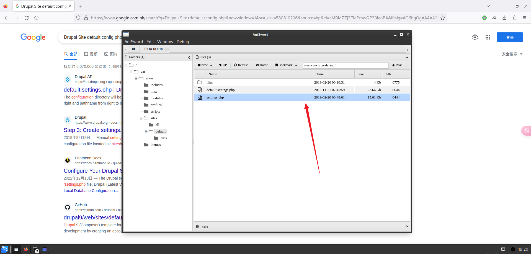This screenshot has width=531, height=254.
Task: Close the 10.10.8.19 tab
Action: click(x=167, y=49)
